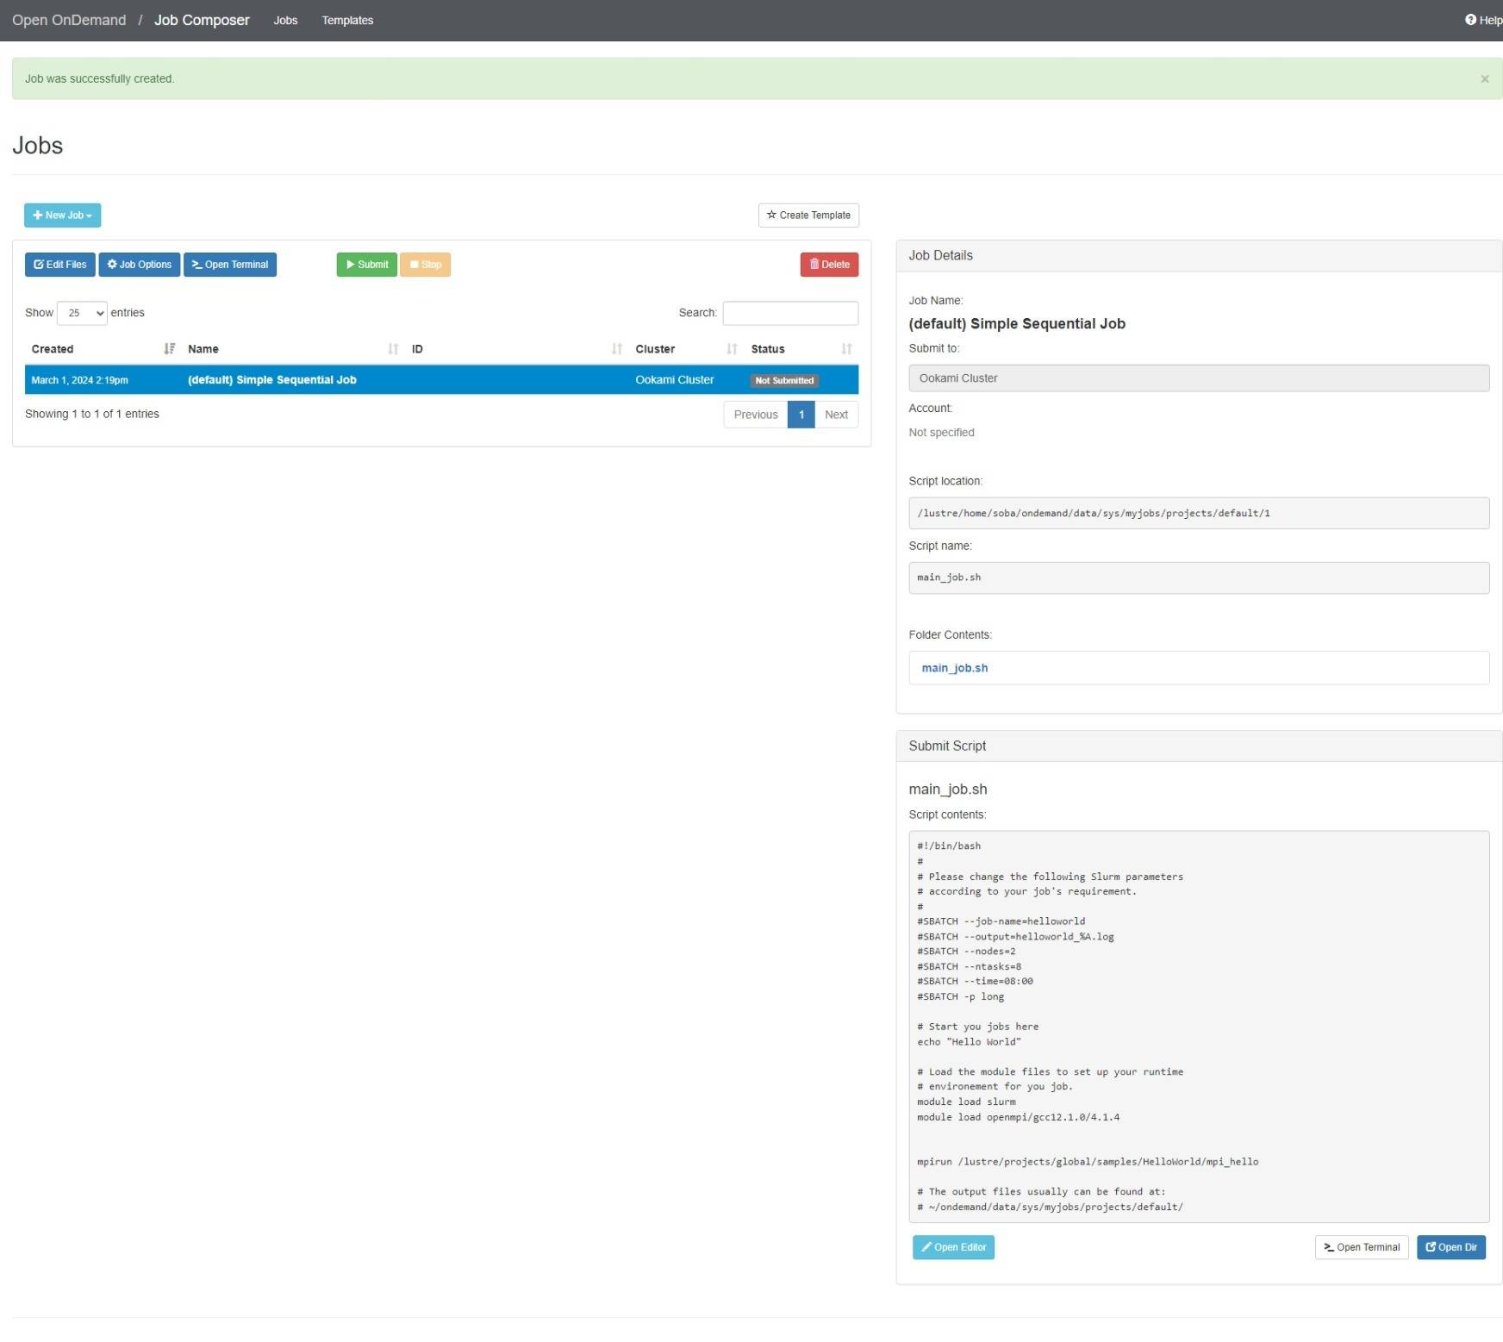Open Editor for main_job.sh script
The height and width of the screenshot is (1342, 1503).
(952, 1247)
